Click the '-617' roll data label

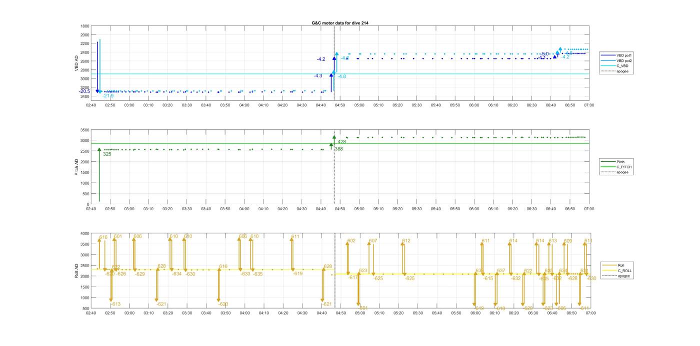[x=353, y=277]
